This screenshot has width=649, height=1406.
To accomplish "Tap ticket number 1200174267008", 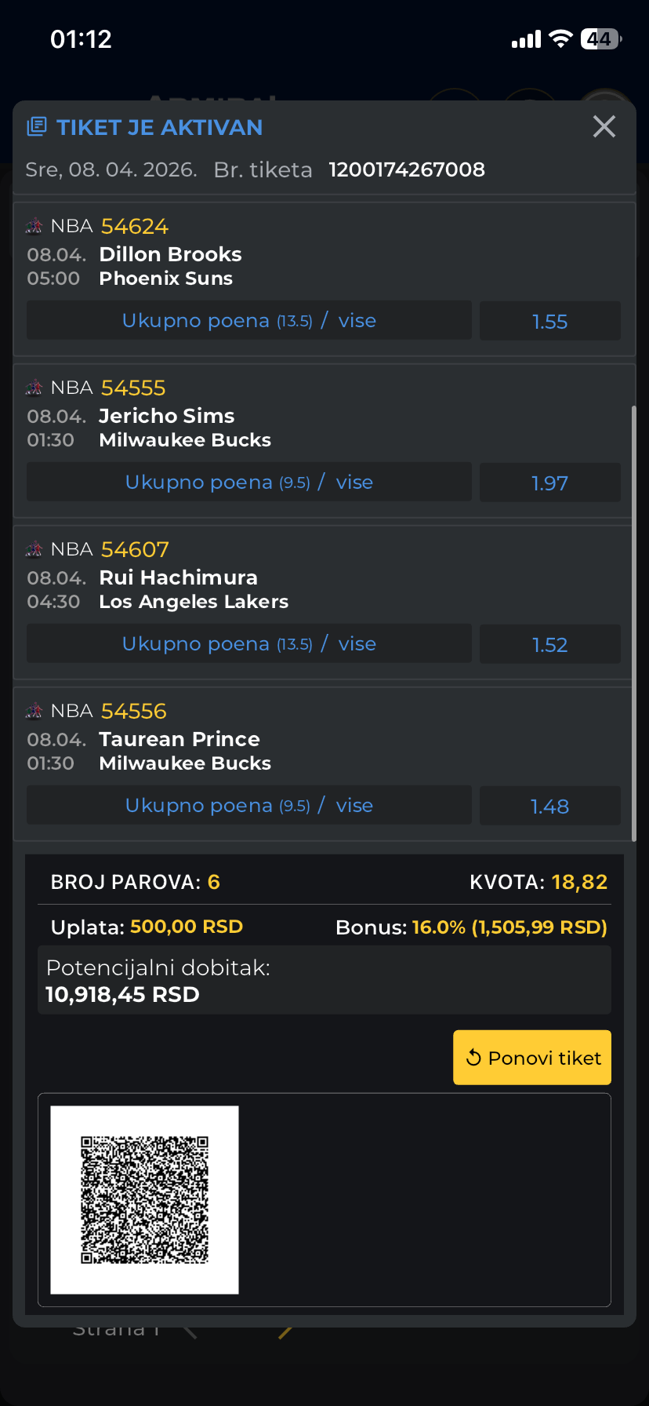I will click(407, 169).
